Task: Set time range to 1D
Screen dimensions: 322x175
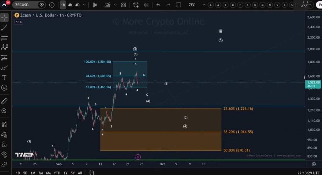Action: [18, 173]
